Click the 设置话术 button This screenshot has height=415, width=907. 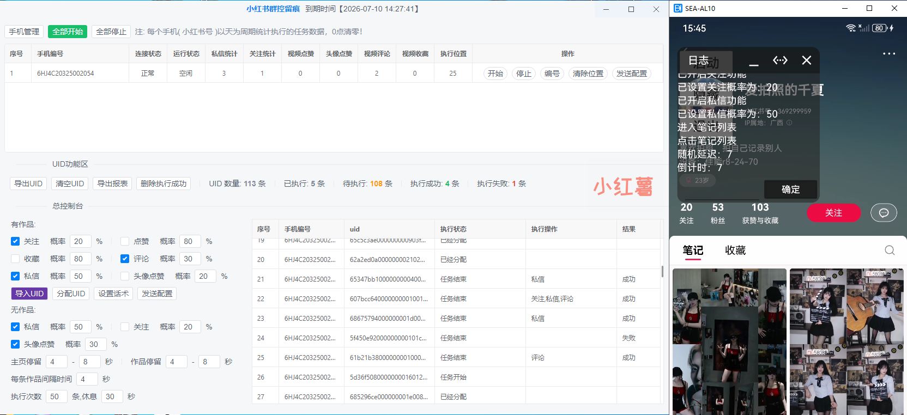[x=113, y=294]
